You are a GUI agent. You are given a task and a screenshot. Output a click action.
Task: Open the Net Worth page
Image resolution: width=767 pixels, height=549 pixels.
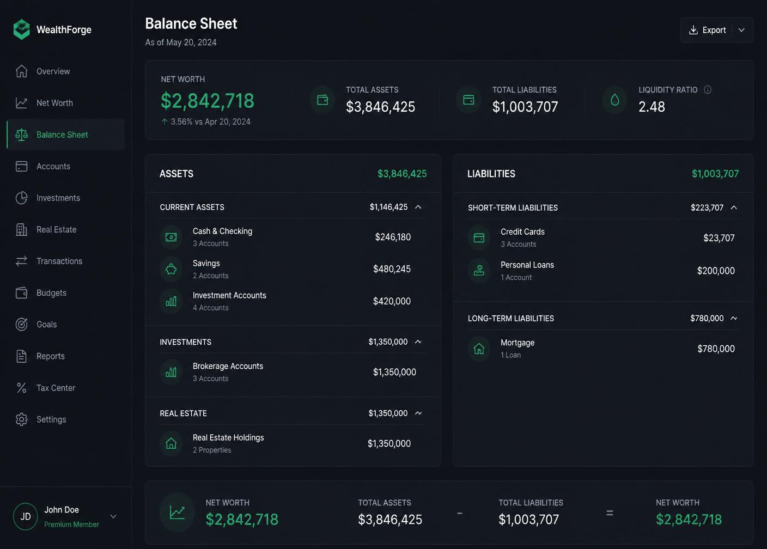(66, 103)
